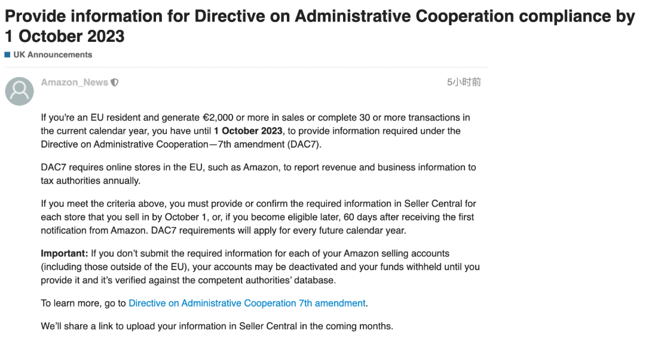Image resolution: width=670 pixels, height=340 pixels.
Task: Click the "To learn more, go to" text
Action: click(84, 303)
